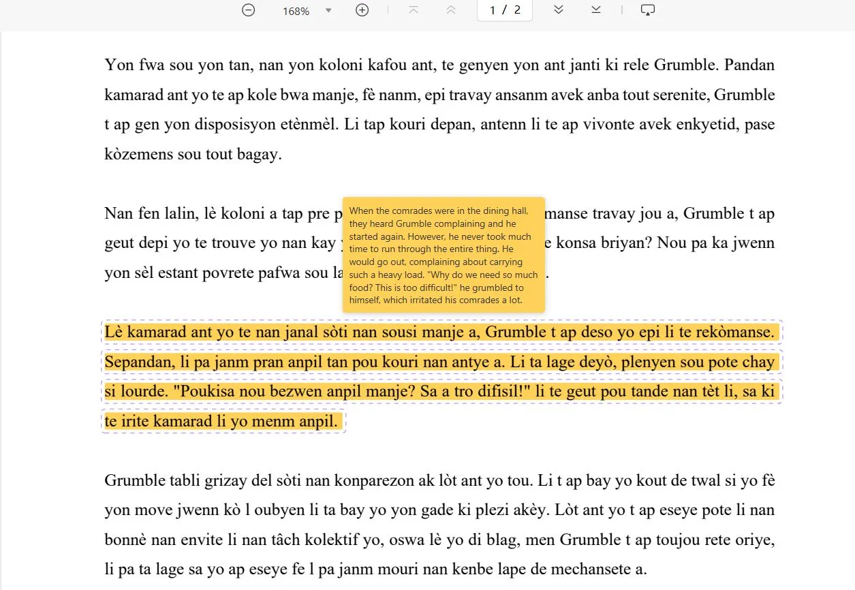Zoom out using the minus icon

(x=248, y=10)
